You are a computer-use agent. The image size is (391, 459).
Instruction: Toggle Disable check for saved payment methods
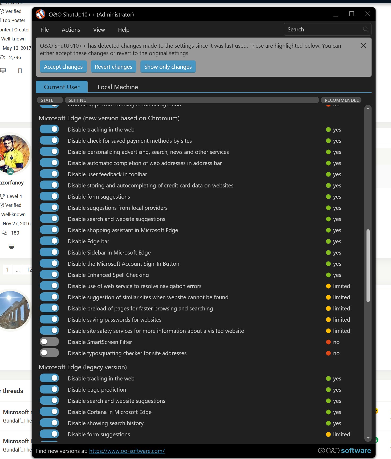49,141
